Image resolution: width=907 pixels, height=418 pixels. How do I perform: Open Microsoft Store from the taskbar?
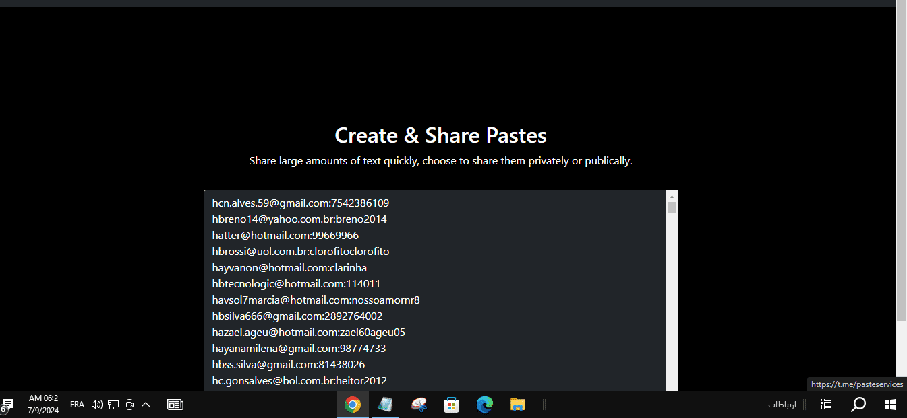point(451,405)
